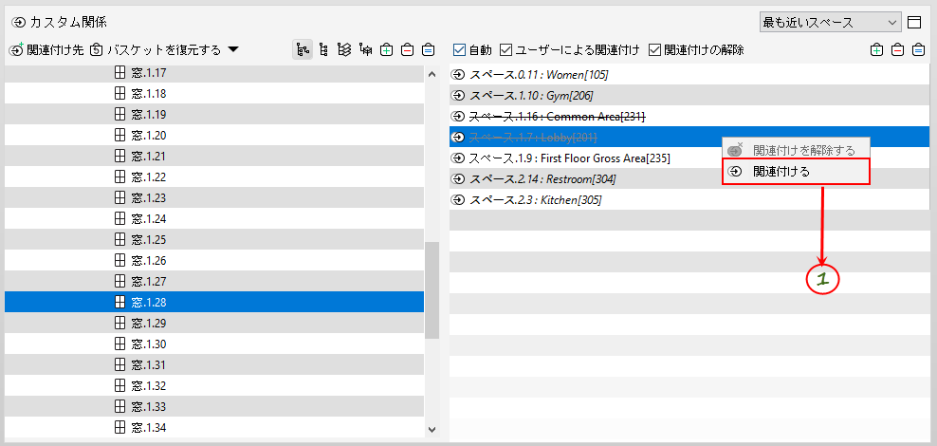Click relation icon beside First Floor Gross Area
937x446 pixels.
[458, 158]
